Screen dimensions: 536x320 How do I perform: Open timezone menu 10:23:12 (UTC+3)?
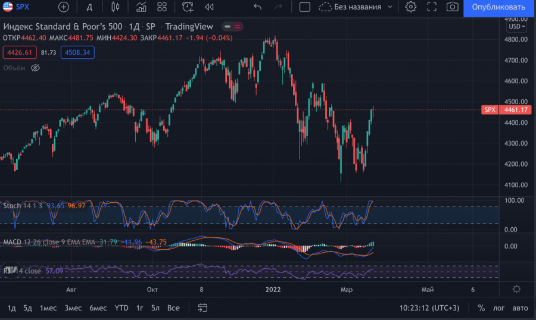[429, 308]
